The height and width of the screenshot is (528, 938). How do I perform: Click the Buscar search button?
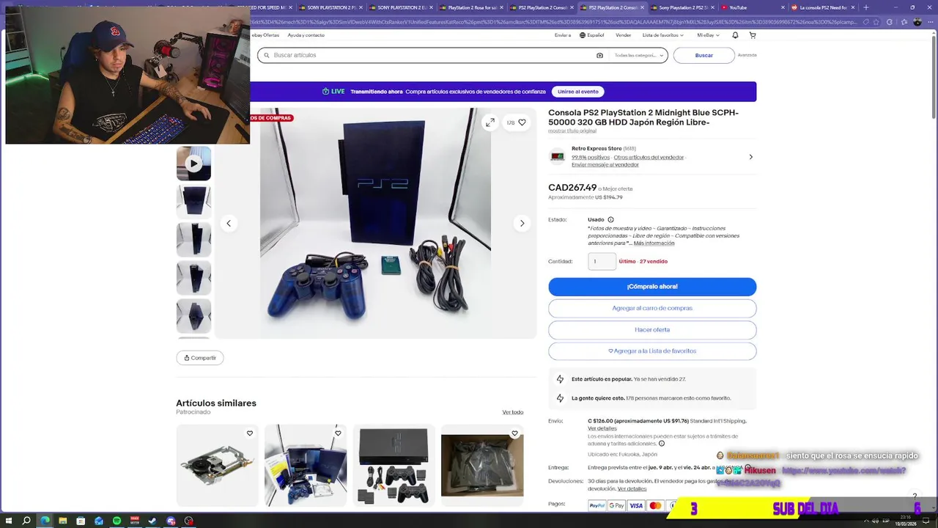click(x=703, y=55)
